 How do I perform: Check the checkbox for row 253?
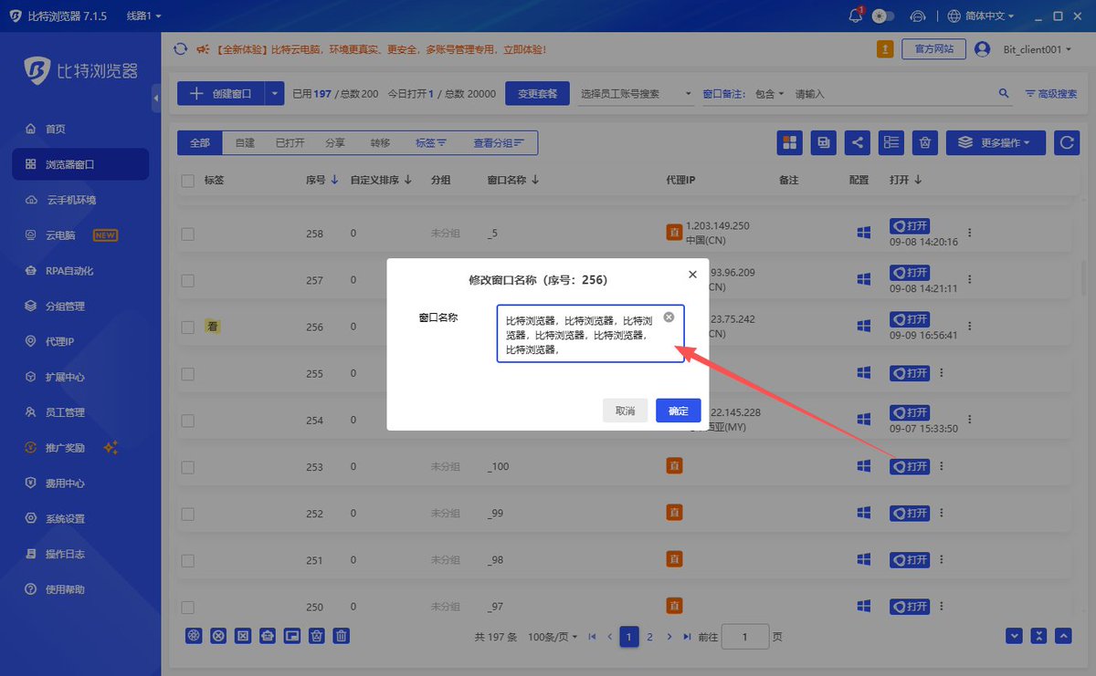coord(187,467)
